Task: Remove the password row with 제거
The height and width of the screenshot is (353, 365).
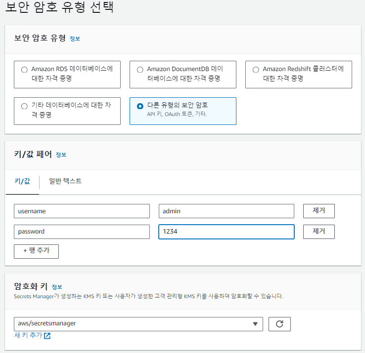Action: tap(319, 232)
